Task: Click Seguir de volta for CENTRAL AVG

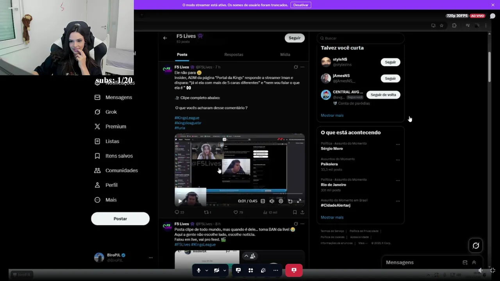Action: (x=383, y=95)
